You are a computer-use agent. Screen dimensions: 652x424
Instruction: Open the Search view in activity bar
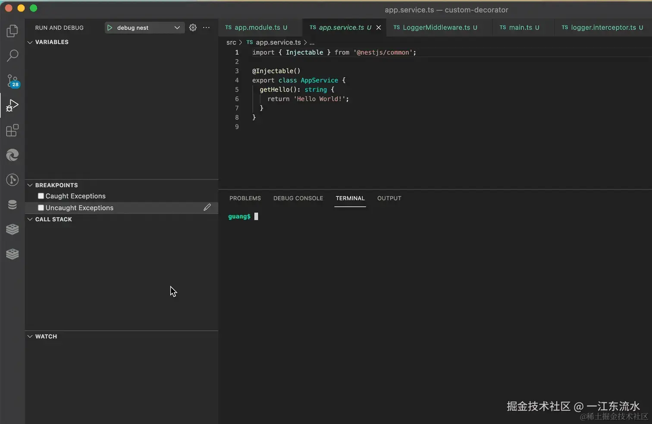click(13, 55)
